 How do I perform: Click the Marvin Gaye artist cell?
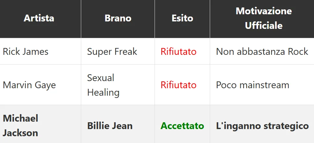tap(29, 85)
